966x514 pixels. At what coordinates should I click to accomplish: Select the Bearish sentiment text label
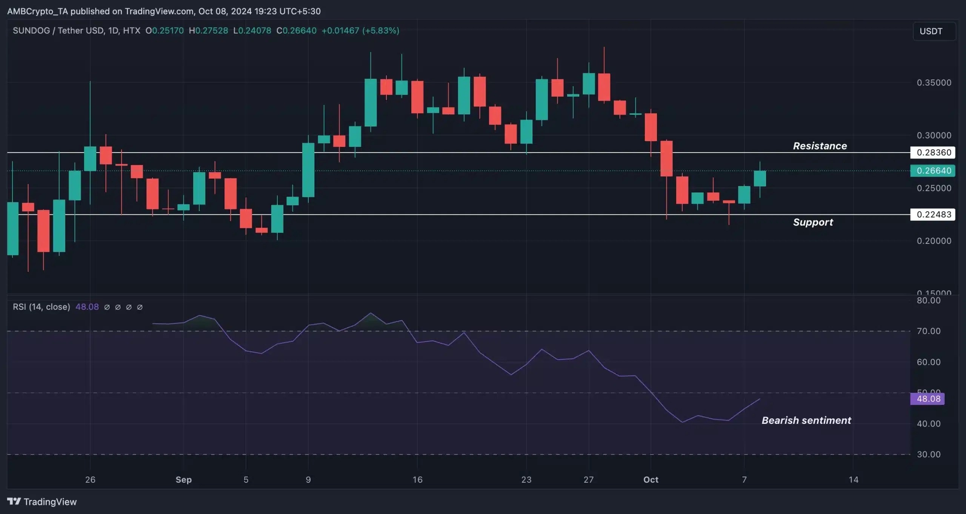[806, 420]
